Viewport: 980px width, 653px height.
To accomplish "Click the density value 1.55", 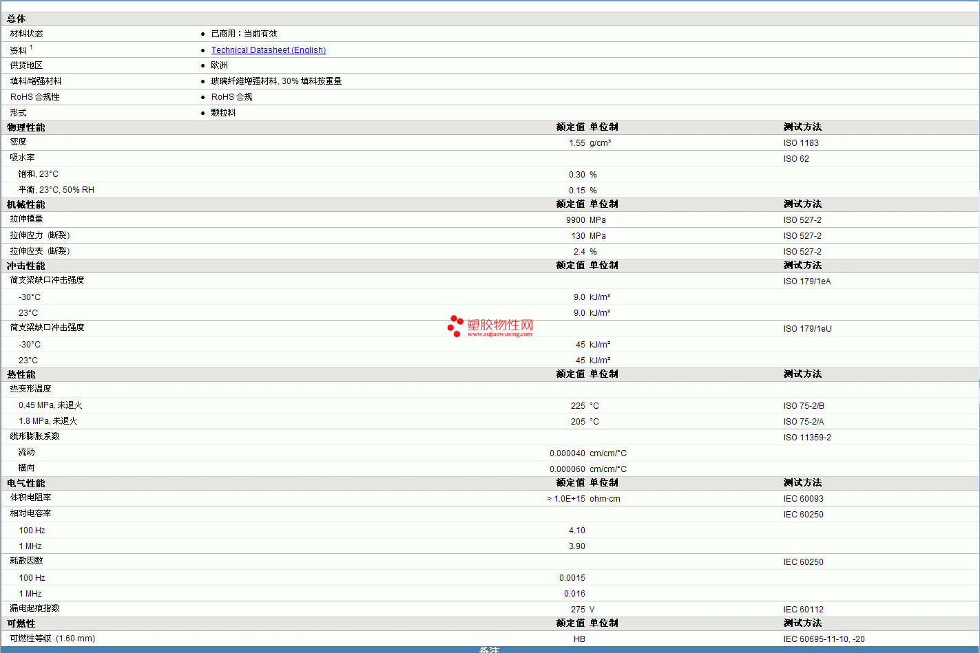I will [x=576, y=143].
